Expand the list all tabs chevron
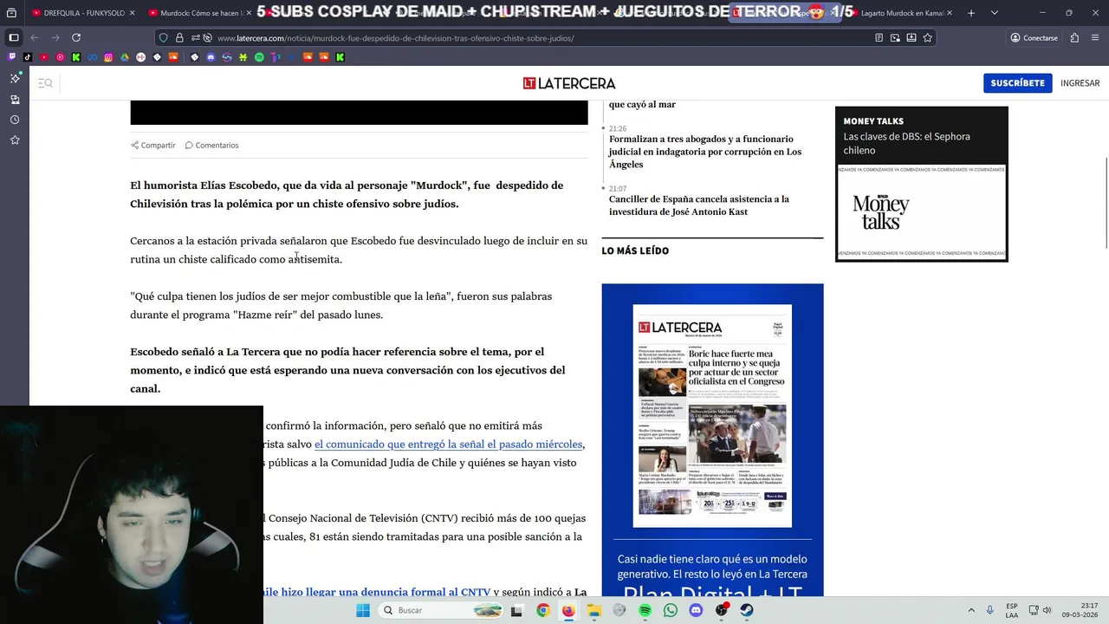The width and height of the screenshot is (1109, 624). (x=994, y=13)
